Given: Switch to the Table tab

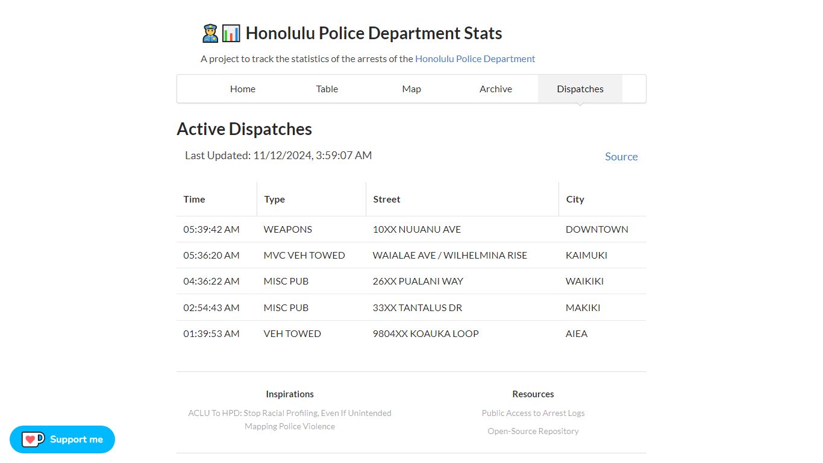Looking at the screenshot, I should tap(327, 89).
